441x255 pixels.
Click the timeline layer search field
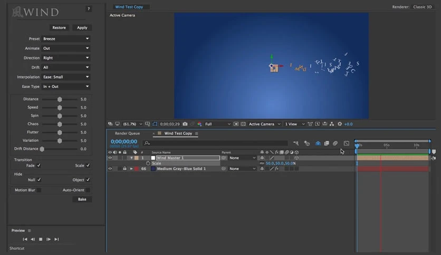tap(215, 143)
